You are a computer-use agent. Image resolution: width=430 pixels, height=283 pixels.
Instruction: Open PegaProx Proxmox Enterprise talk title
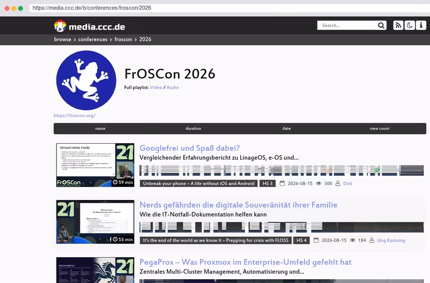(246, 262)
